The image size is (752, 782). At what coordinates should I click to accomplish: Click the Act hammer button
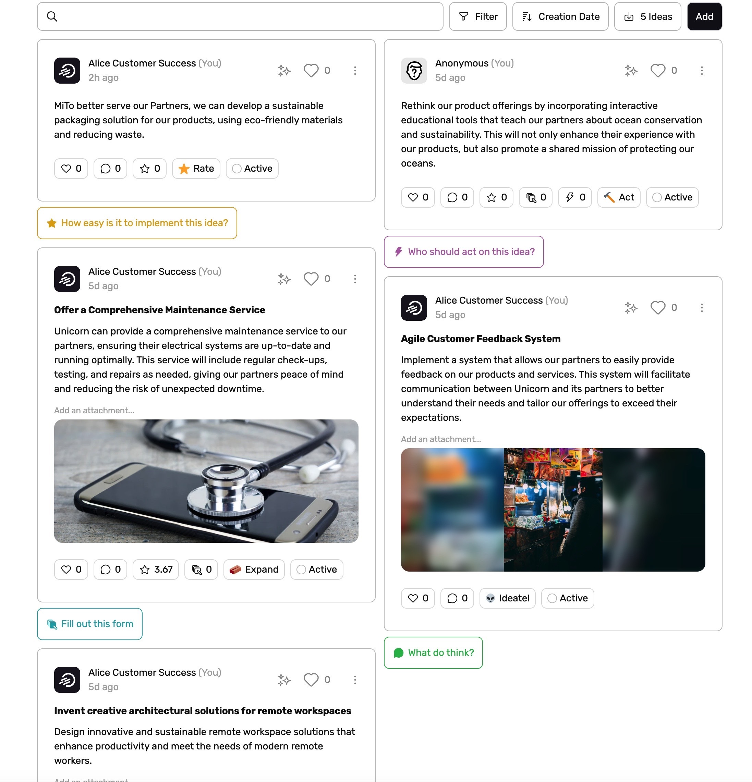click(x=619, y=197)
